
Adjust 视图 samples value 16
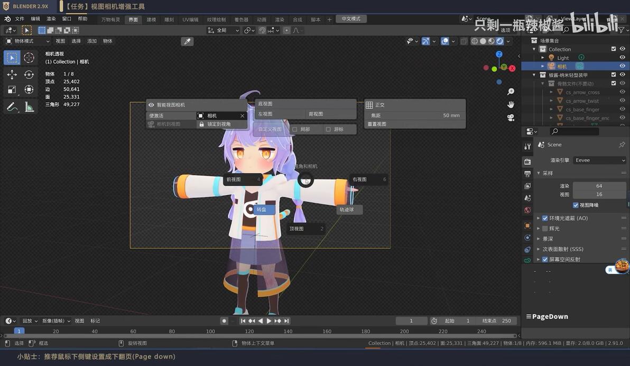click(599, 195)
